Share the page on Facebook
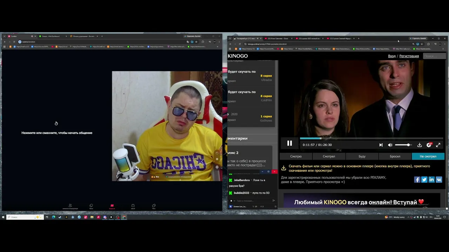This screenshot has height=252, width=449. click(417, 180)
